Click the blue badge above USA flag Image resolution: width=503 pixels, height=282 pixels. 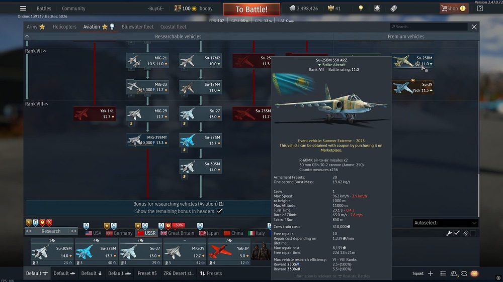[87, 226]
